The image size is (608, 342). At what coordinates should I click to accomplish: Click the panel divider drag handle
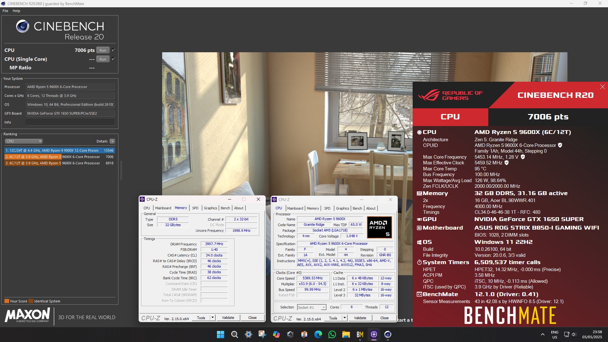tap(121, 170)
